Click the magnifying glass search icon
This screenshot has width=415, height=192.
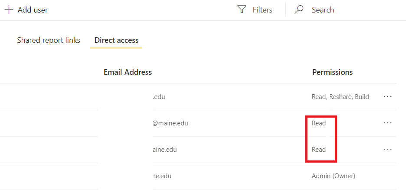coord(299,10)
